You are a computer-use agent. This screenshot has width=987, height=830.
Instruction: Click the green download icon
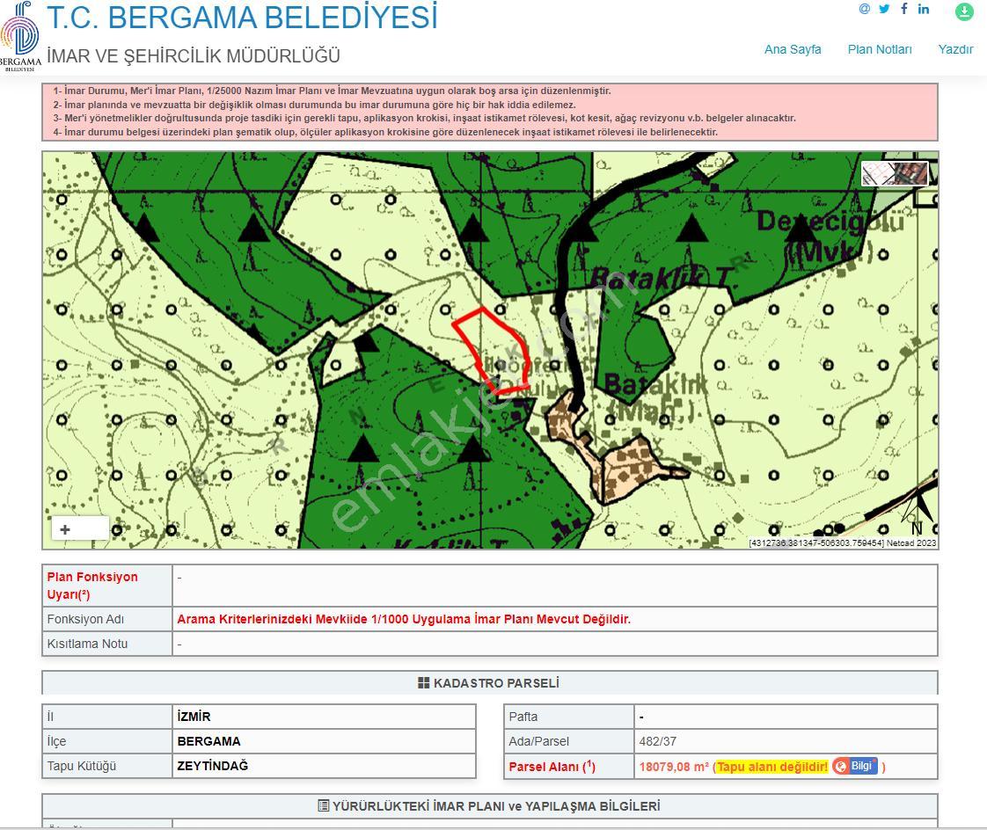click(x=964, y=11)
